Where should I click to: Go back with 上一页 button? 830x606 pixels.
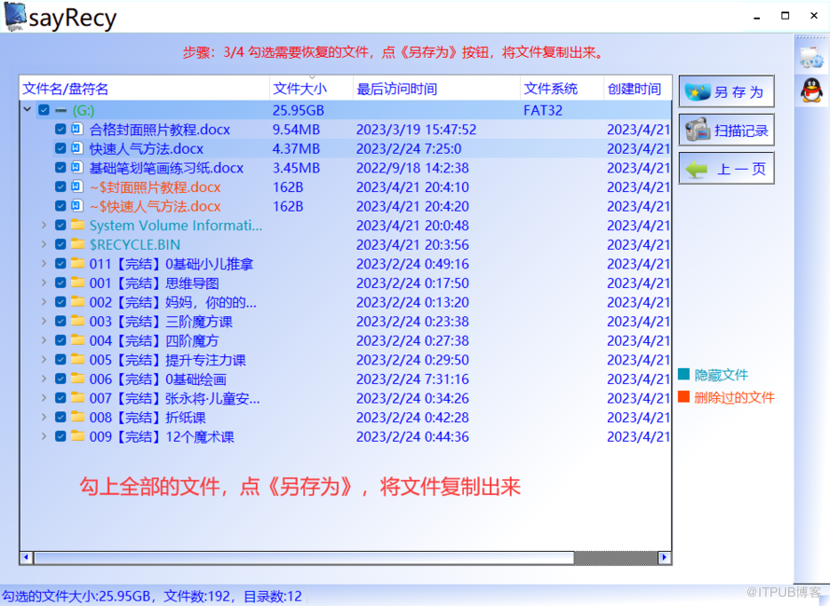click(x=726, y=168)
